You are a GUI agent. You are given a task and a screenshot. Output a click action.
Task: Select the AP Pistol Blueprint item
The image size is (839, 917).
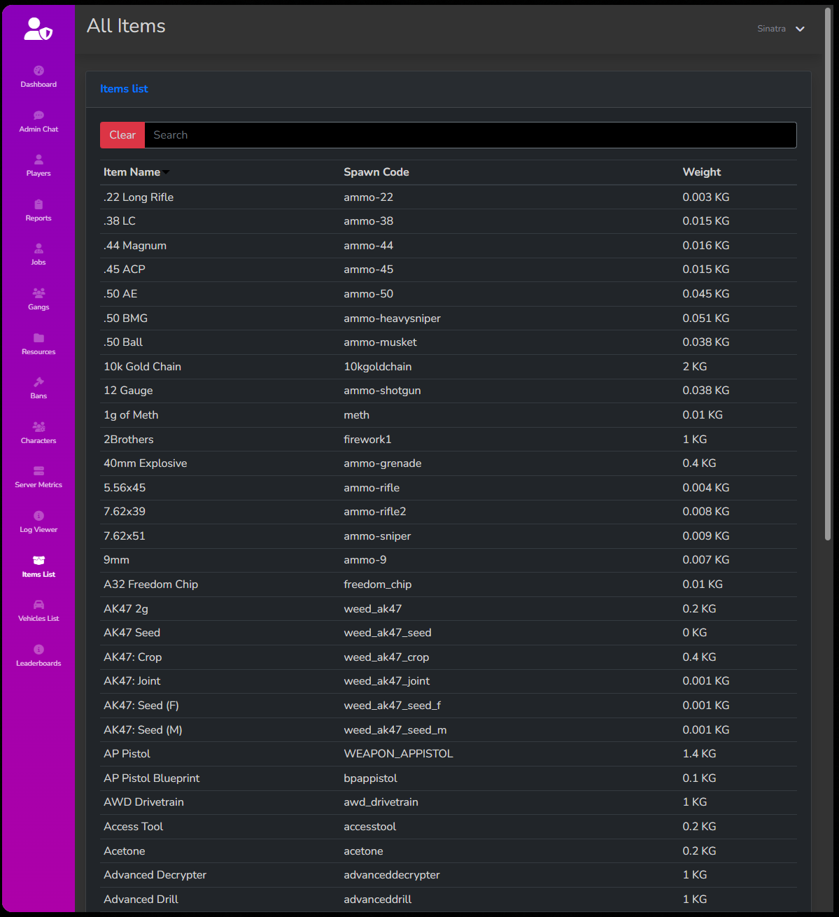[x=152, y=778]
